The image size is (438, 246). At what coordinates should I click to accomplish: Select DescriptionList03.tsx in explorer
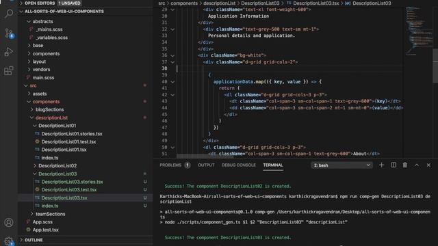coord(64,197)
